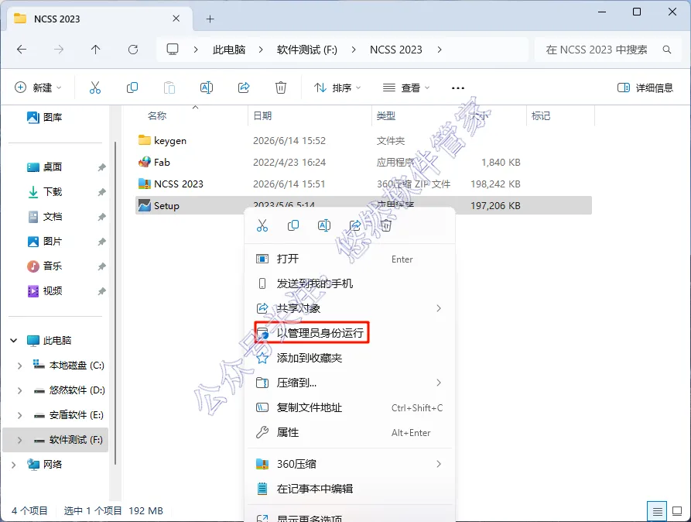Collapse the This PC (此电脑) tree node
This screenshot has height=522, width=691.
point(14,341)
